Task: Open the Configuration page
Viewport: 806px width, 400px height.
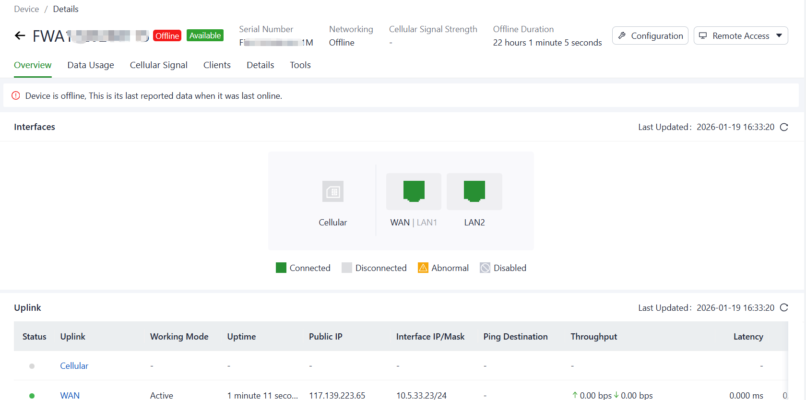Action: (x=650, y=35)
